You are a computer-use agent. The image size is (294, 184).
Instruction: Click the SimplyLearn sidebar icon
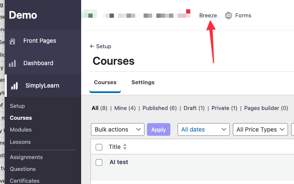coord(14,86)
